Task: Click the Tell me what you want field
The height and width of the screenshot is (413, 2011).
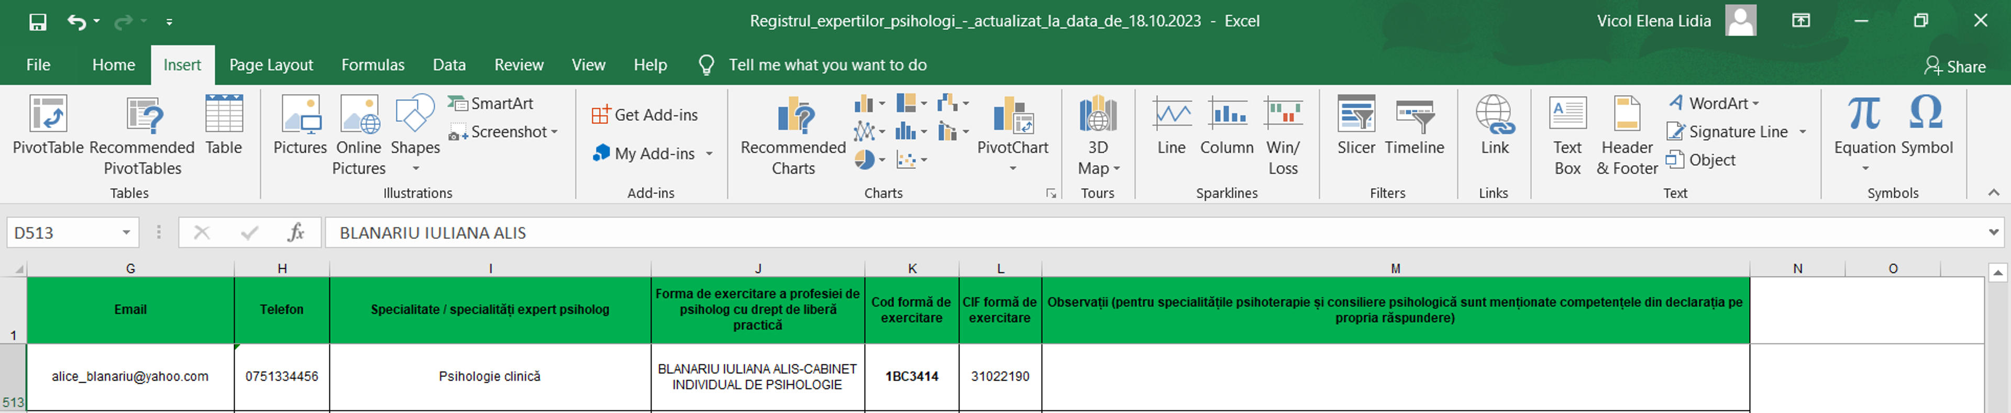Action: click(827, 65)
